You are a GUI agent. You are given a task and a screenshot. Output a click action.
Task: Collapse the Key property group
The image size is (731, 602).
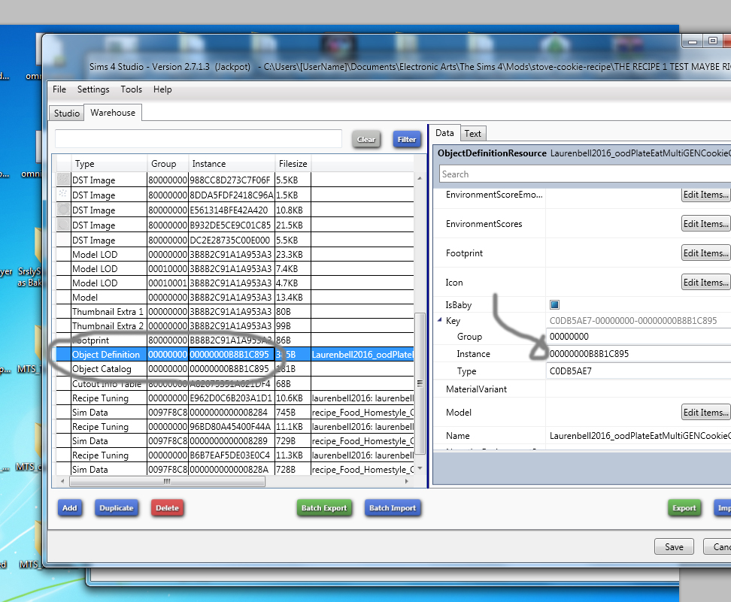point(440,320)
